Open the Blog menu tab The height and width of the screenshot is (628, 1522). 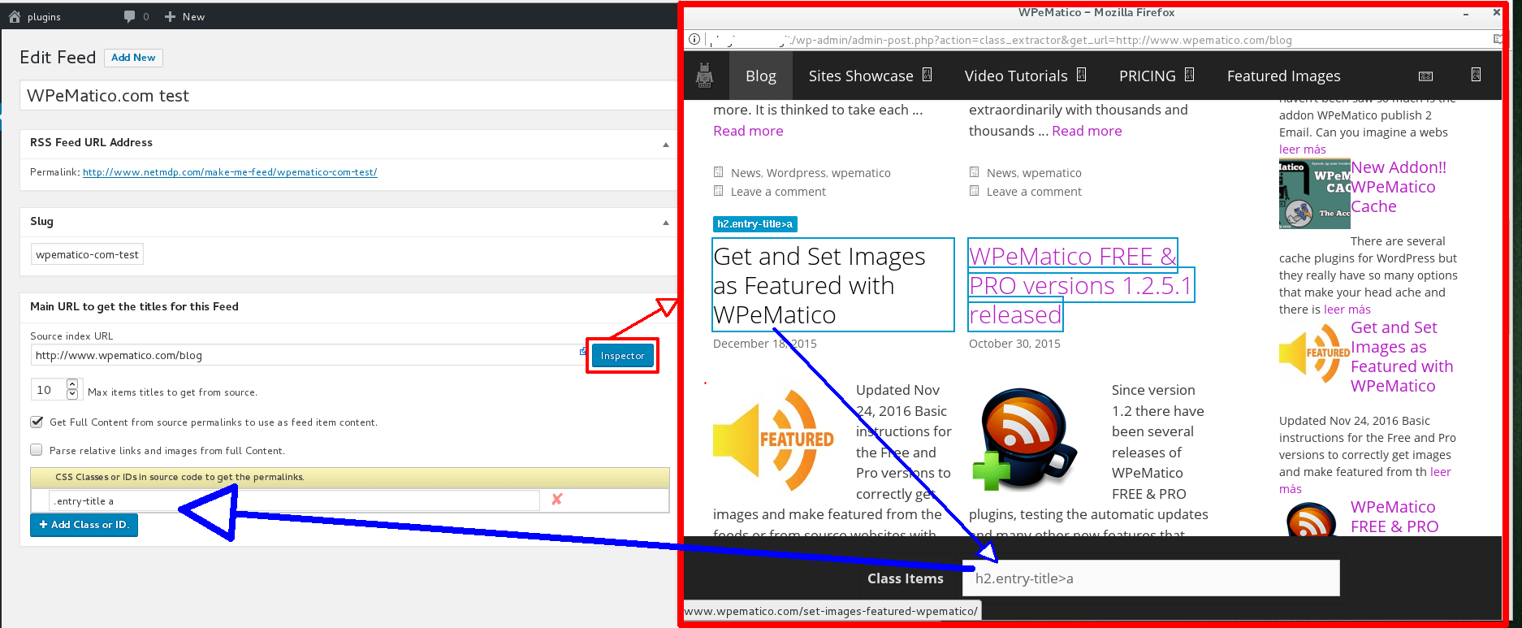(x=761, y=76)
